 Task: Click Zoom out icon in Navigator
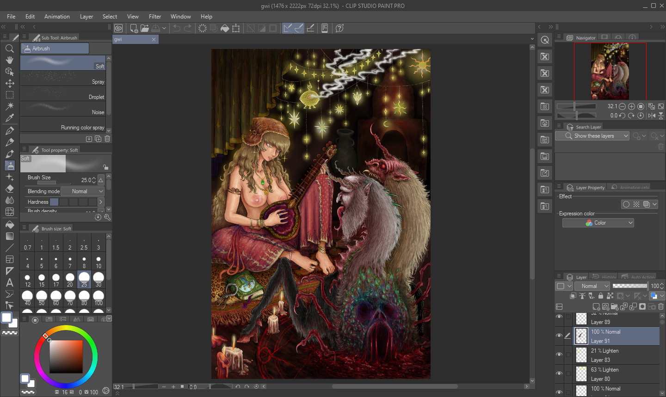point(622,106)
